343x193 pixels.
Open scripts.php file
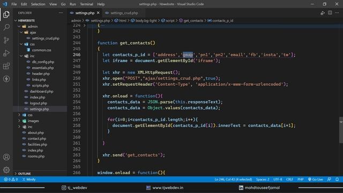(40, 85)
